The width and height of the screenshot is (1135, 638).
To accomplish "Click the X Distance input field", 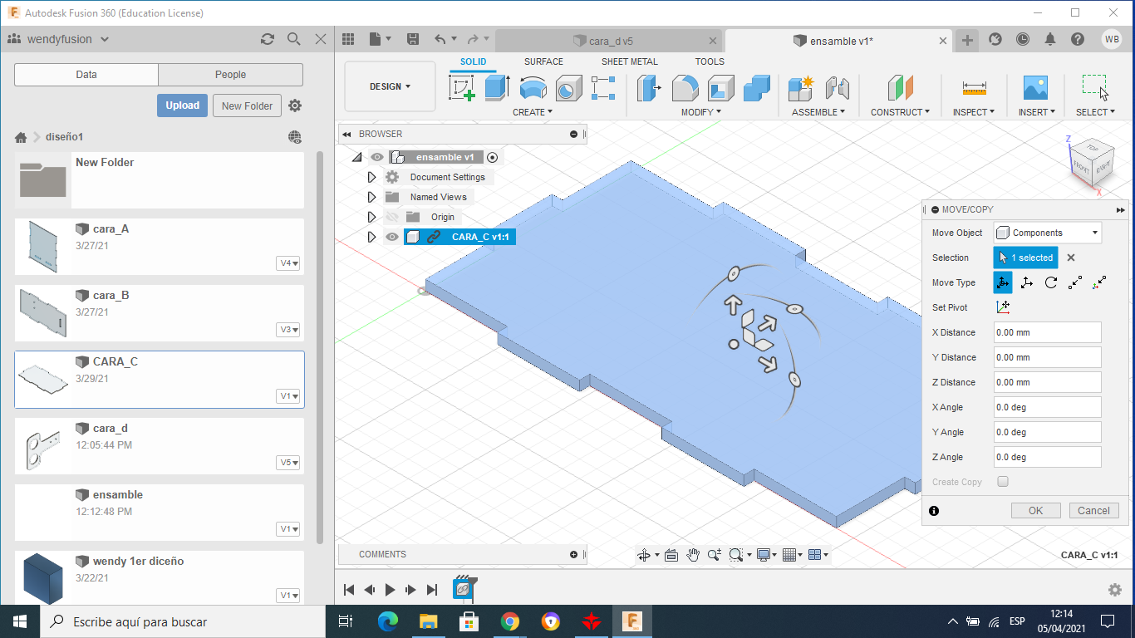I will (x=1048, y=332).
